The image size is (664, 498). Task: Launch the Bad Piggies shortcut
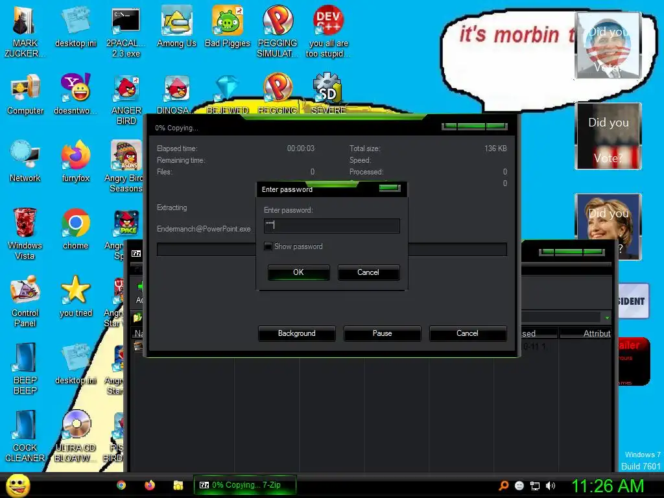click(x=228, y=26)
